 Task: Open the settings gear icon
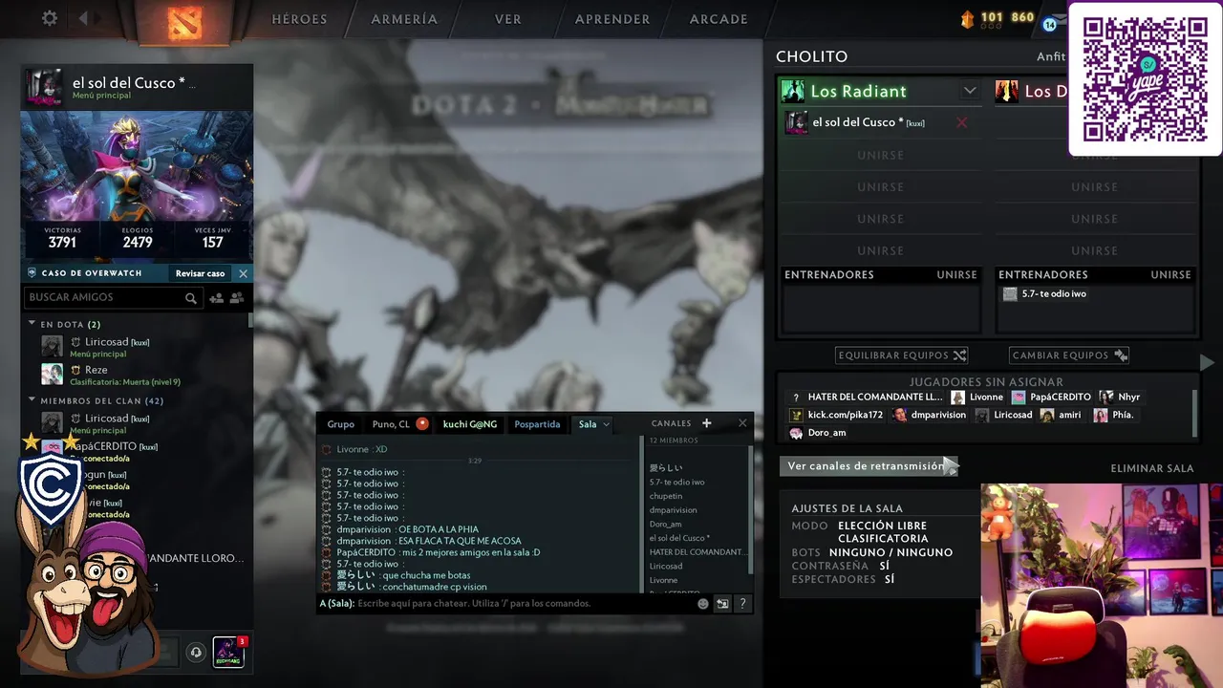pyautogui.click(x=50, y=18)
